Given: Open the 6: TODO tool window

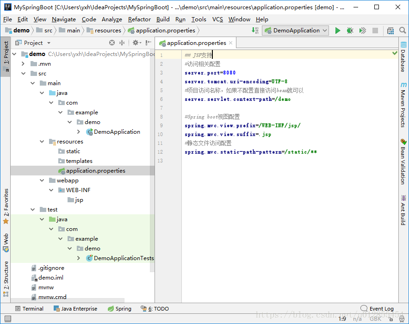Looking at the screenshot, I should pyautogui.click(x=155, y=309).
